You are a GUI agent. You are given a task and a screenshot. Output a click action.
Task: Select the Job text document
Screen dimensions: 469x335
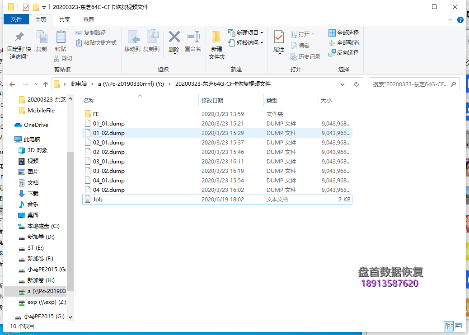(x=217, y=199)
